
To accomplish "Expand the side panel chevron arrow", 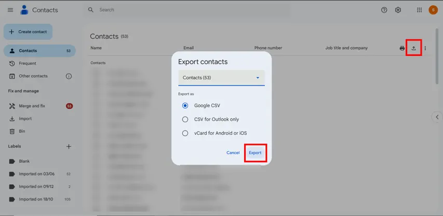I will point(437,117).
